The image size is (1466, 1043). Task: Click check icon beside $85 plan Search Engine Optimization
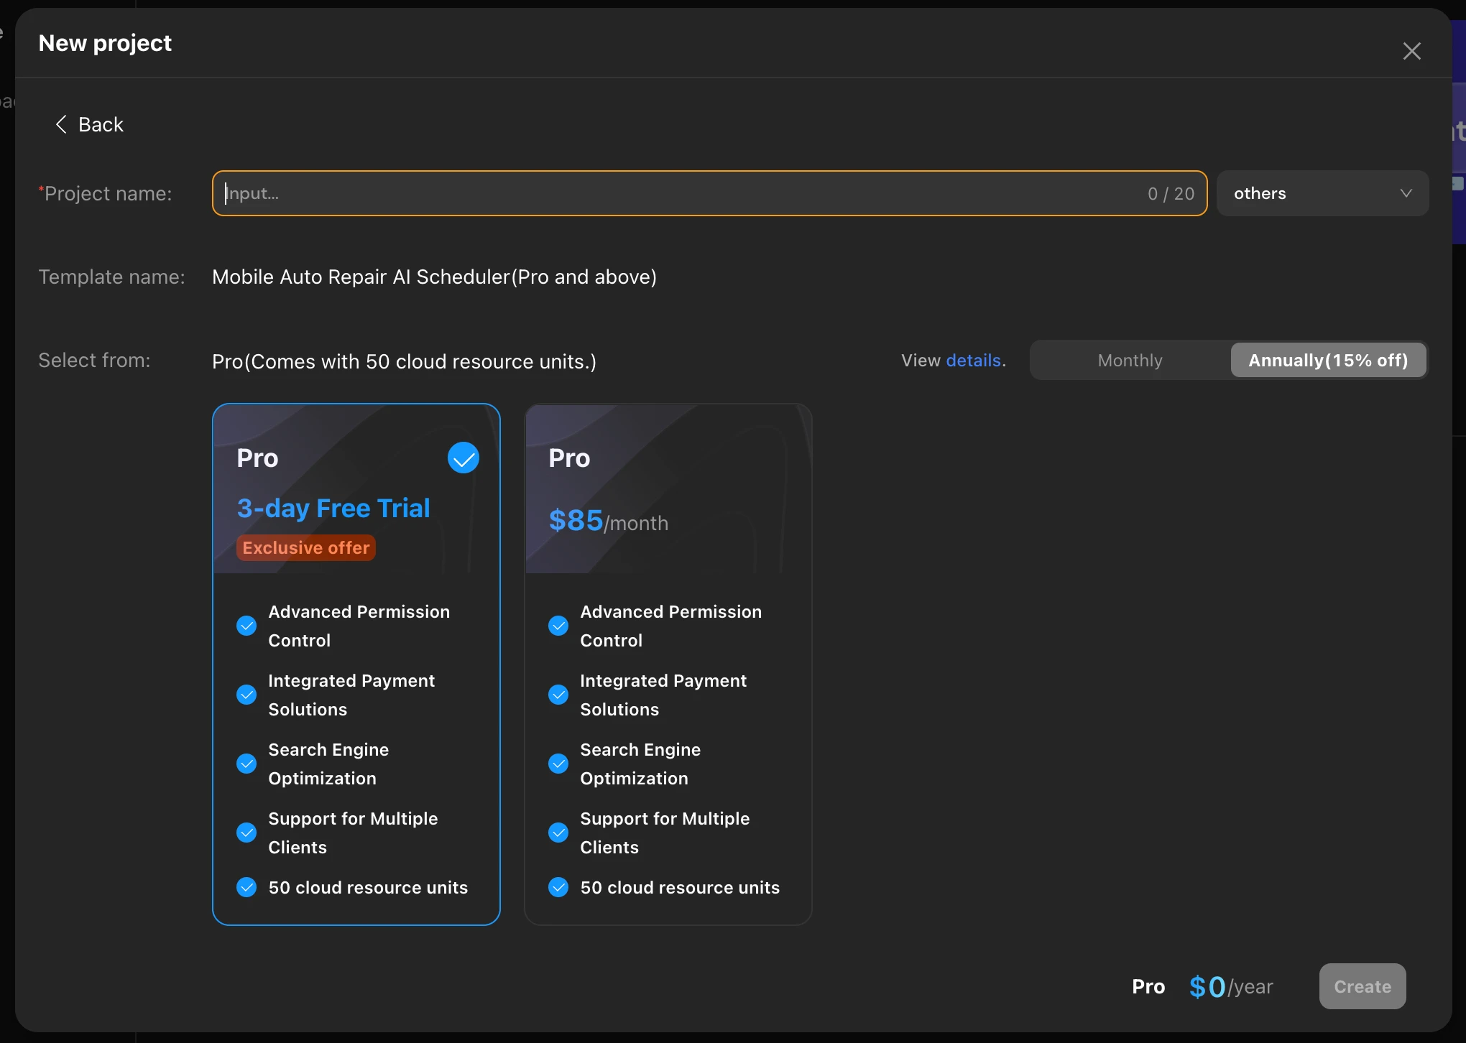558,764
